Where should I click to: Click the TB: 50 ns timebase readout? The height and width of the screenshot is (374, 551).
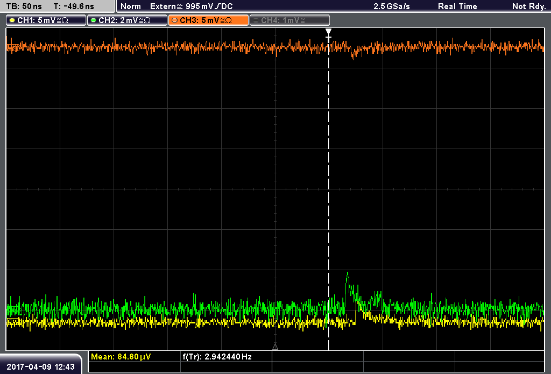pos(24,6)
